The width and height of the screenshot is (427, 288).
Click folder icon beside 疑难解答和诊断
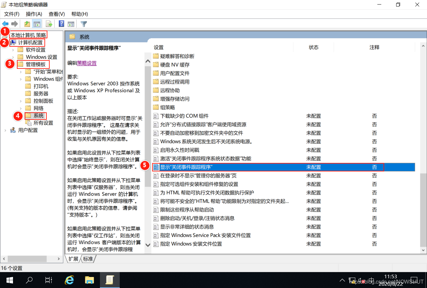156,56
